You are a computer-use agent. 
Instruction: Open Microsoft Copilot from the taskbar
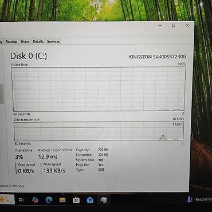coord(35,200)
